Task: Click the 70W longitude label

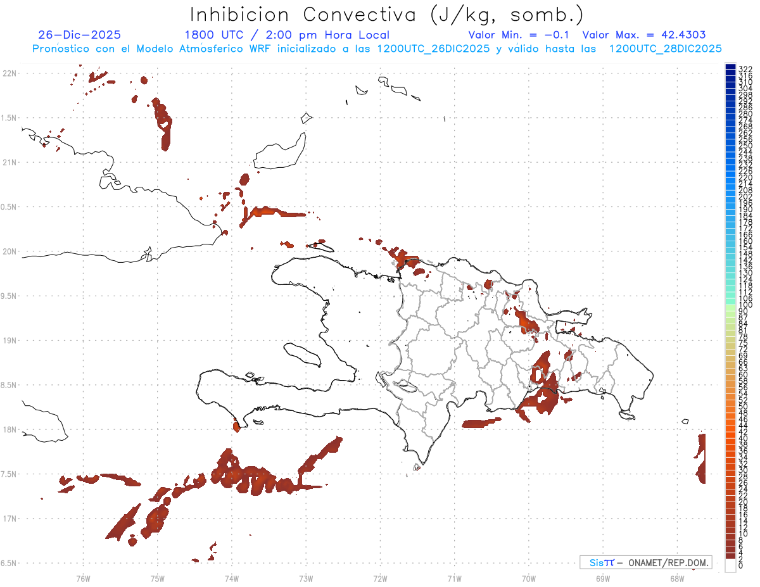Action: point(529,578)
